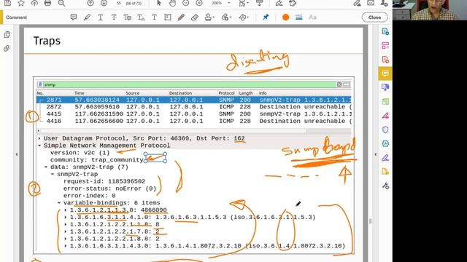
Task: Click the share link icon in top bar
Action: [x=357, y=3]
